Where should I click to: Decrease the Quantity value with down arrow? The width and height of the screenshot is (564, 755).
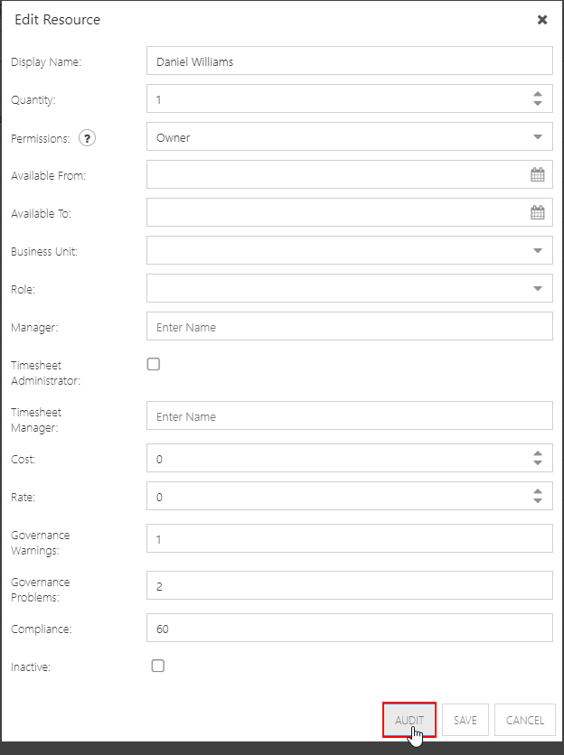click(538, 103)
